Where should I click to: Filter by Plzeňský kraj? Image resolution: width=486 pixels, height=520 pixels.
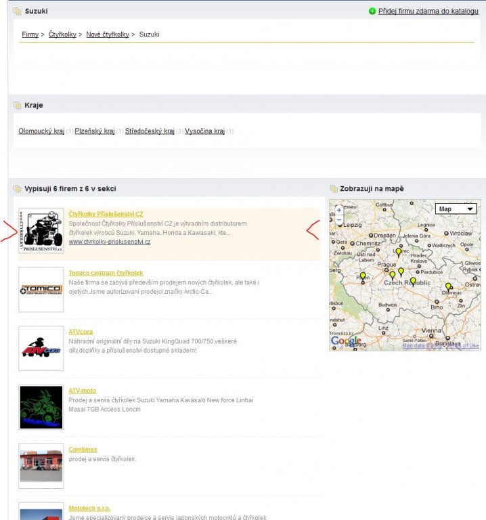(95, 131)
